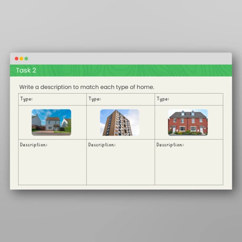Click the 'Write a description' instruction text
Screen dimensions: 242x242
pos(87,87)
